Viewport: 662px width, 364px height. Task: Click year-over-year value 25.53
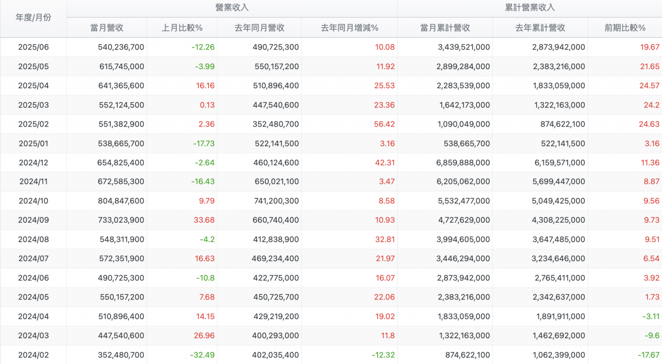click(385, 86)
